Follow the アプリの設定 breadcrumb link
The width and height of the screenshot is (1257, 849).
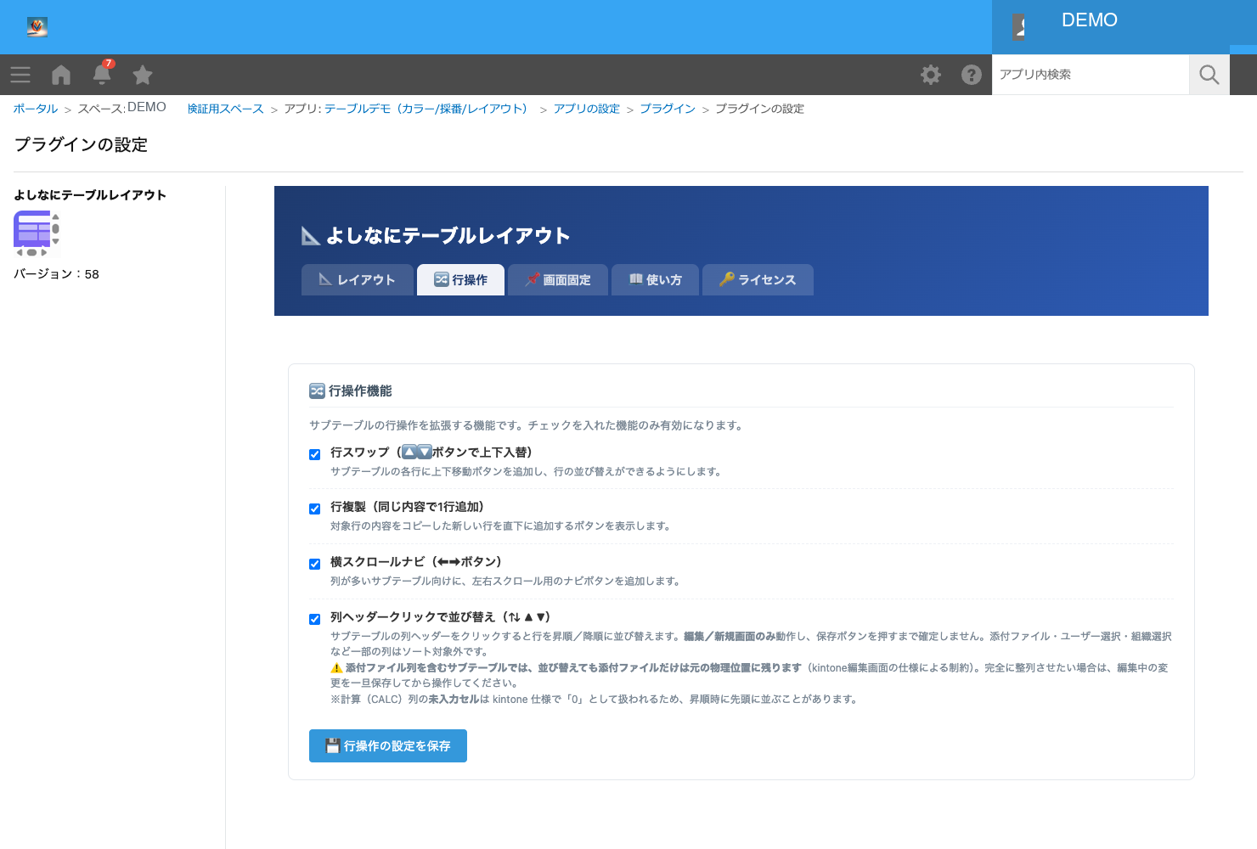point(587,109)
